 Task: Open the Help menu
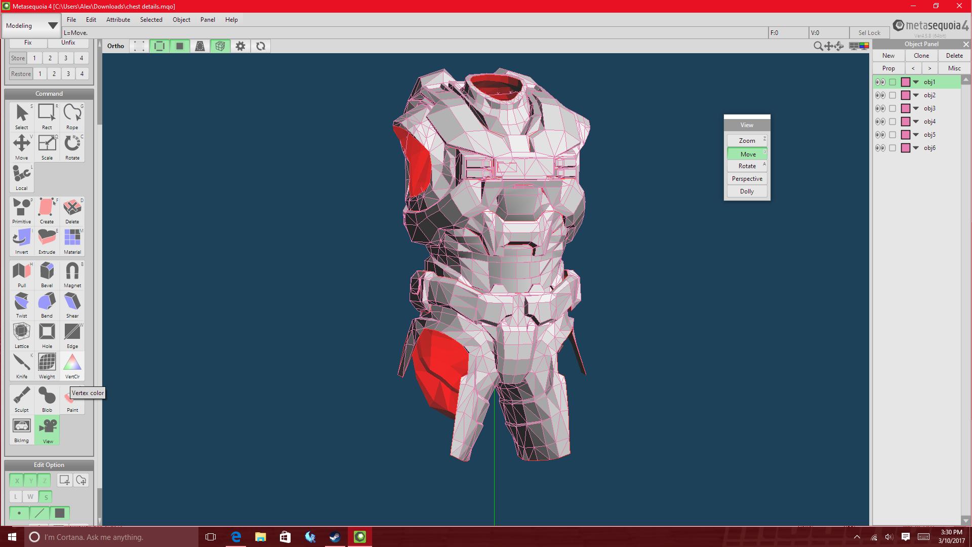click(231, 20)
